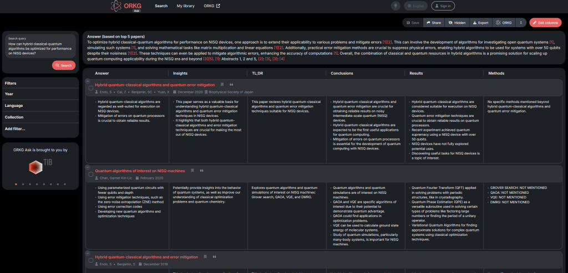Edit the search query text field
Viewport: 568px width, 273px height.
click(x=40, y=46)
